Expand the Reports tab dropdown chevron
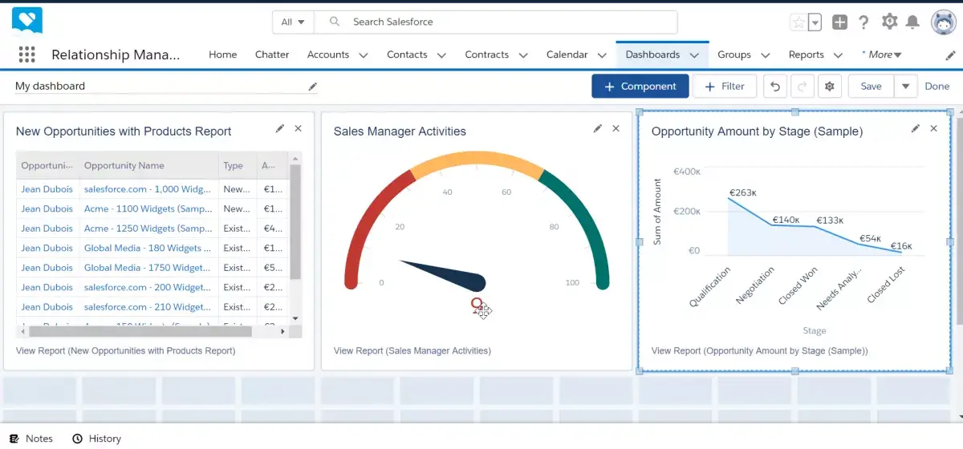963x449 pixels. (838, 55)
